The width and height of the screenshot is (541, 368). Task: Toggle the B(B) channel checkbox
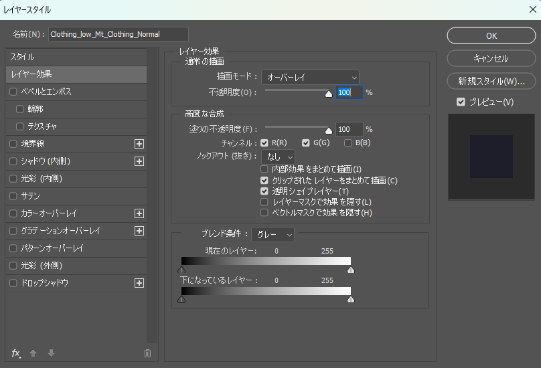click(x=348, y=143)
